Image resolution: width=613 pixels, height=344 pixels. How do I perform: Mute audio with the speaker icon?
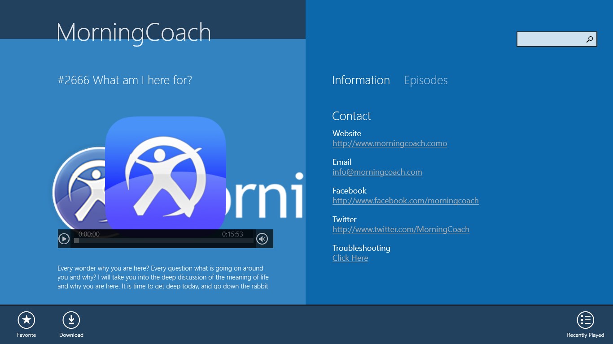click(x=263, y=239)
